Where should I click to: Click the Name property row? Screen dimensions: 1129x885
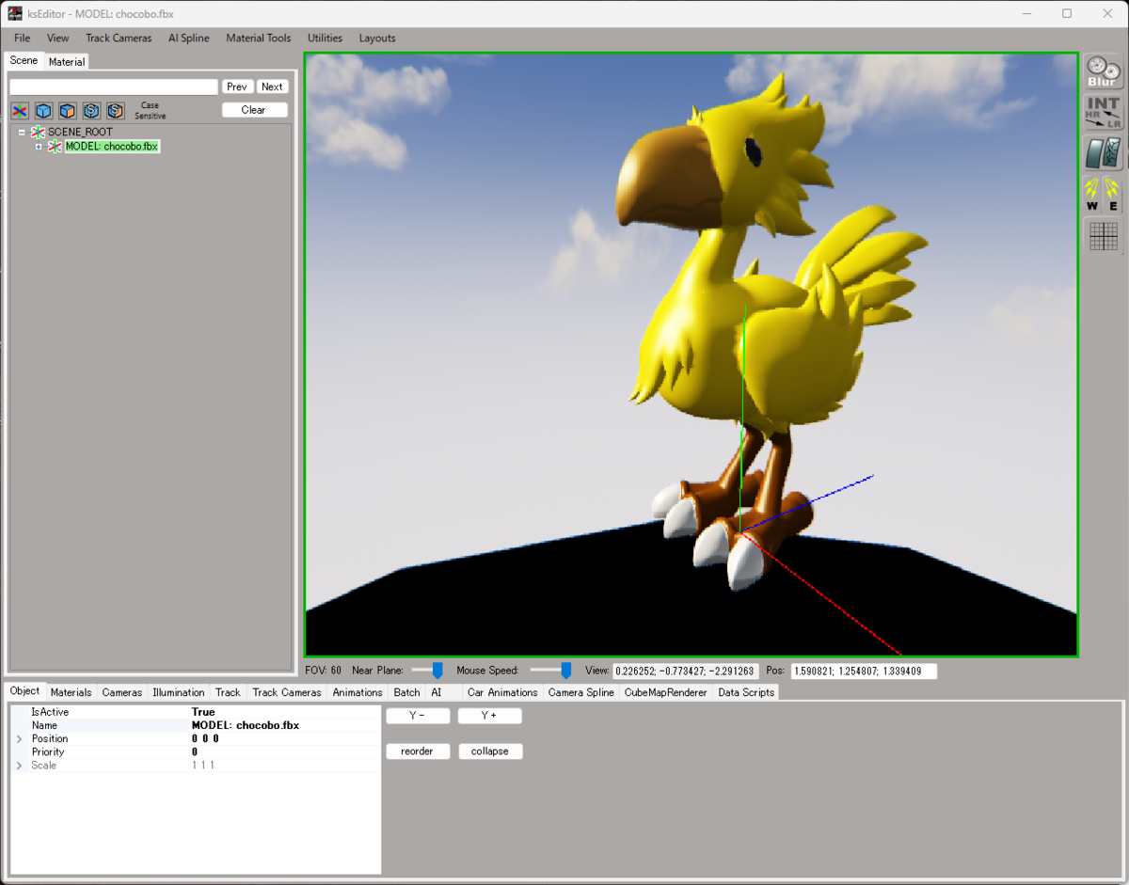click(x=196, y=726)
